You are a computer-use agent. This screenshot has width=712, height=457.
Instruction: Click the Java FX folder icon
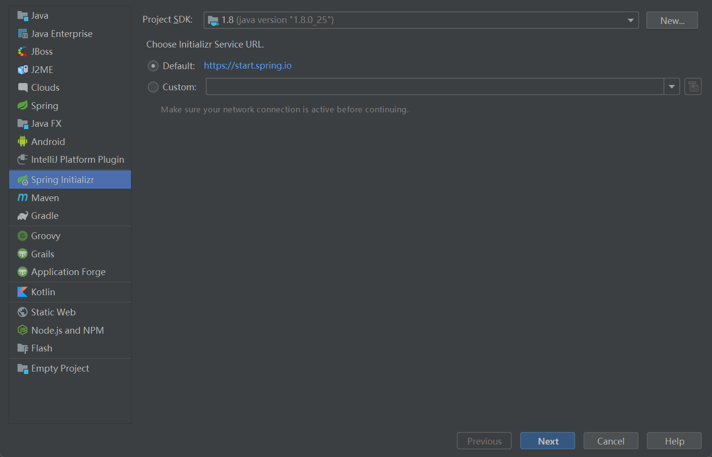pos(23,123)
